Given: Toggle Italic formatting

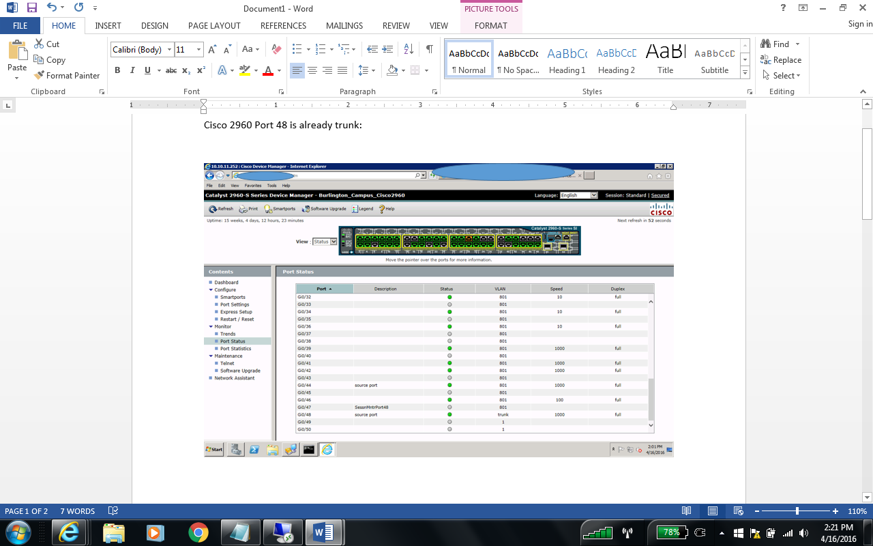Looking at the screenshot, I should [132, 70].
